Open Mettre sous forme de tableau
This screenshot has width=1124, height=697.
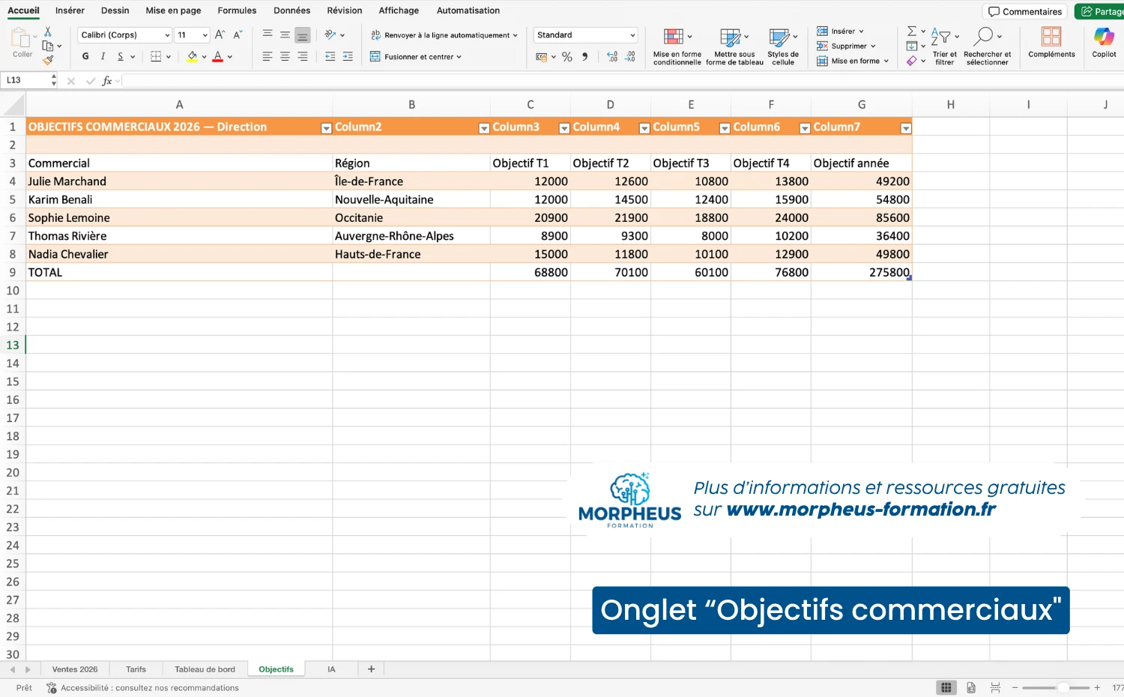pos(734,46)
